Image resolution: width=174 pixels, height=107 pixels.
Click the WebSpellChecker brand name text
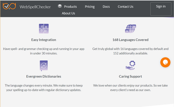point(35,7)
